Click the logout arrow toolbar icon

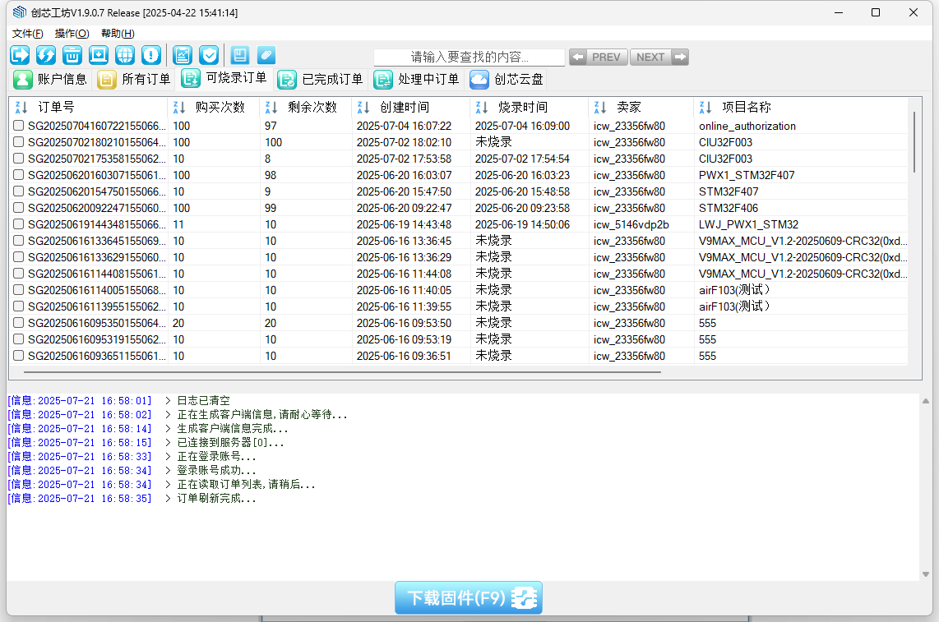coord(20,55)
